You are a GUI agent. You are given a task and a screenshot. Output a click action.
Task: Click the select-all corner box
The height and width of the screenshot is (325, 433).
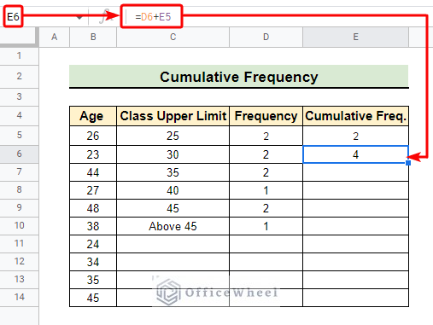click(19, 37)
